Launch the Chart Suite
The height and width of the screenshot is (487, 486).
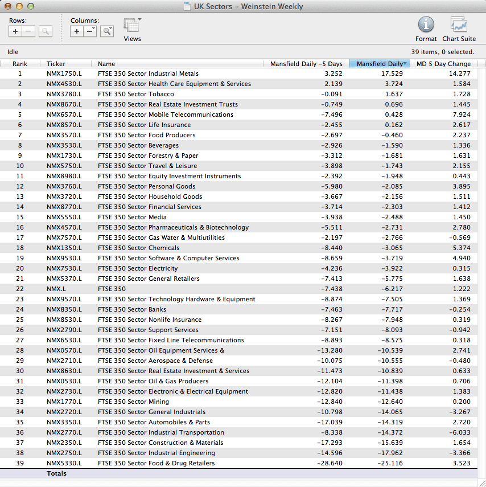tap(459, 25)
